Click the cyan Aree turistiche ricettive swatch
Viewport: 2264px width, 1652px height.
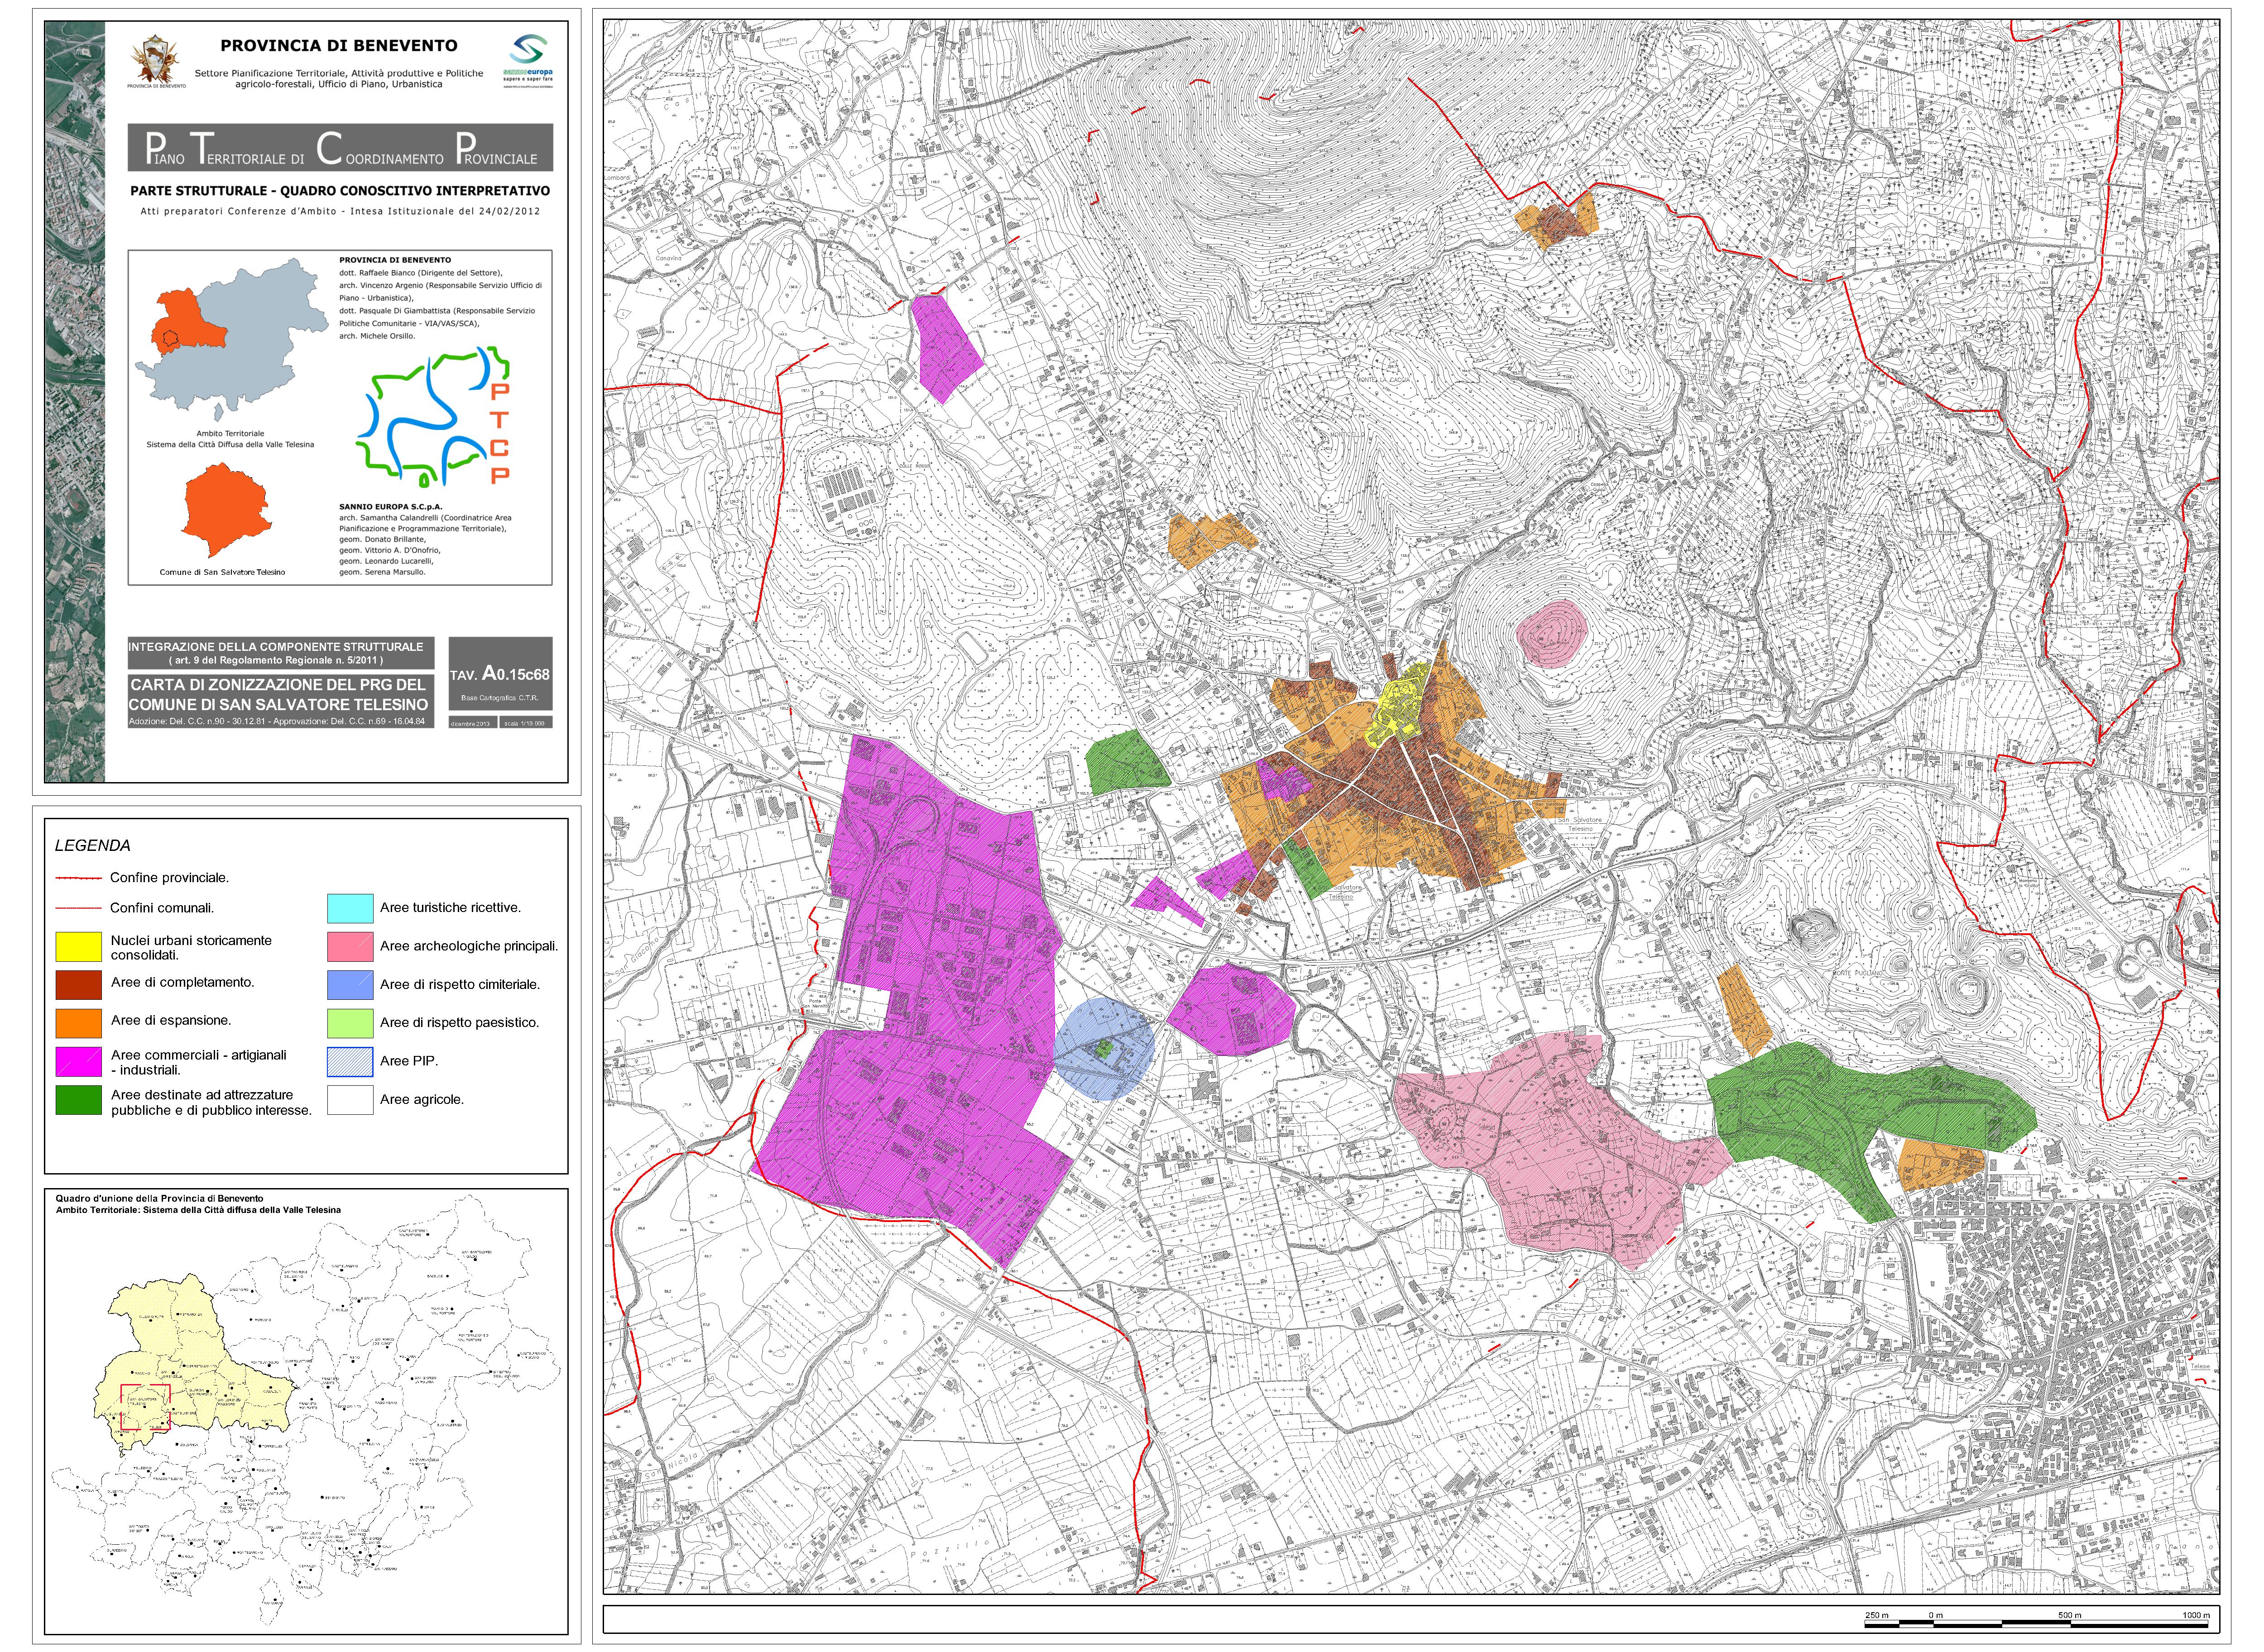[x=350, y=908]
